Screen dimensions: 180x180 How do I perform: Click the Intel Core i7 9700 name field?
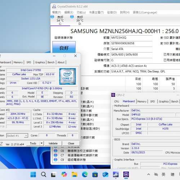31,70
